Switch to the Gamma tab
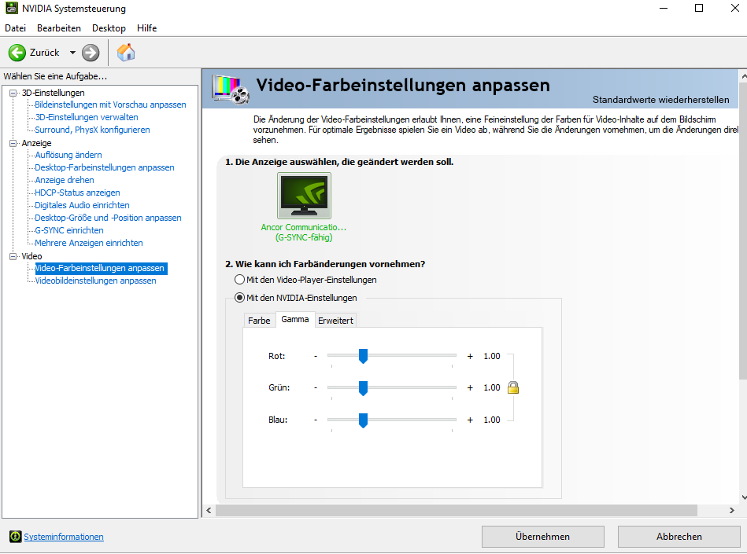Screen dimensions: 747x554 pyautogui.click(x=295, y=319)
